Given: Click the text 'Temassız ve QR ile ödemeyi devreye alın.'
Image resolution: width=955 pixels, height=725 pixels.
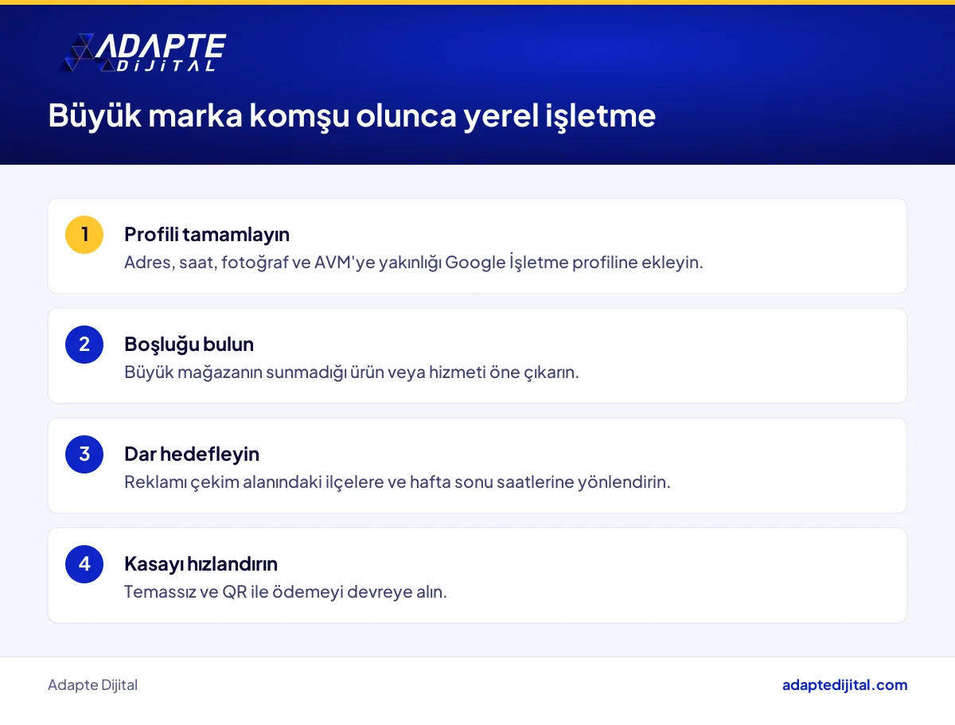Looking at the screenshot, I should (x=286, y=592).
